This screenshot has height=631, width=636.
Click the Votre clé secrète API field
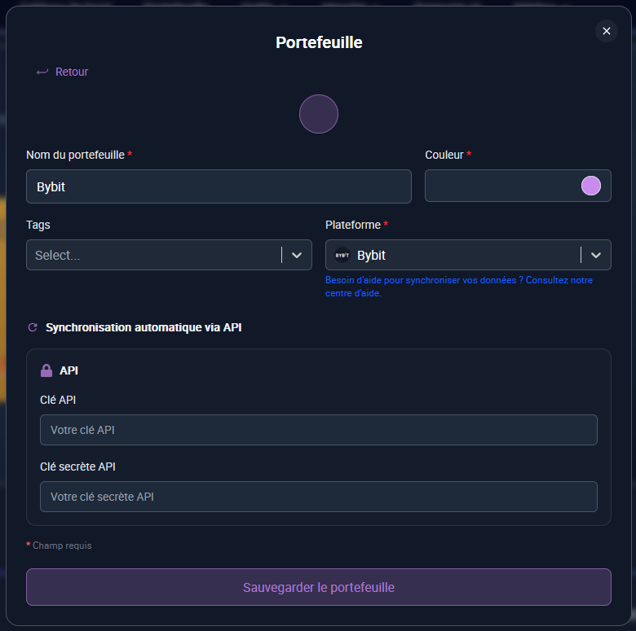click(318, 497)
